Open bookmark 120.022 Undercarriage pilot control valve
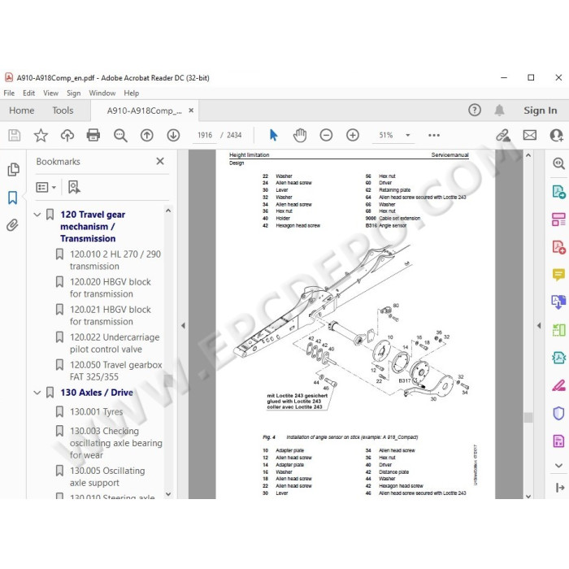The width and height of the screenshot is (569, 569). [x=115, y=343]
